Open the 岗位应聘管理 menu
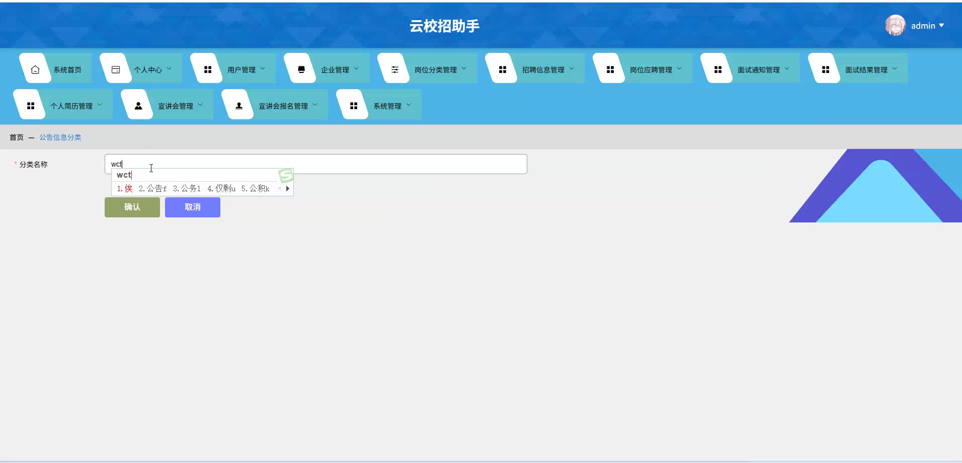This screenshot has width=962, height=463. coord(643,68)
